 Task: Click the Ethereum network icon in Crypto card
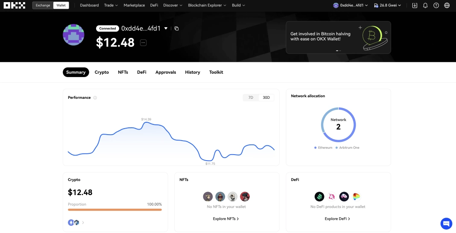point(71,222)
